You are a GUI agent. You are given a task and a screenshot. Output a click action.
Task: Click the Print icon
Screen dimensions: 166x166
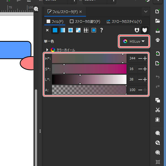coord(157,40)
